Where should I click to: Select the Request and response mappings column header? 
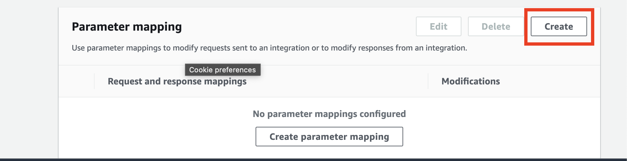tap(177, 81)
